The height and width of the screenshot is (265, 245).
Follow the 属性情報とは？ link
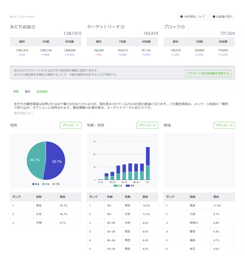point(23,113)
